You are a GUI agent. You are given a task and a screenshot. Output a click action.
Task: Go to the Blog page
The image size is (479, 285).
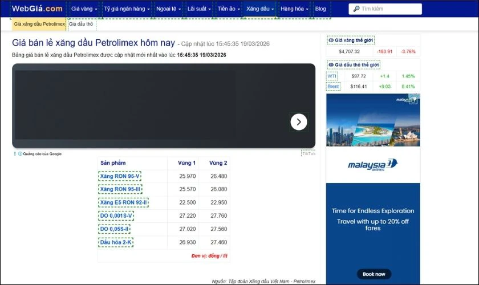coord(320,9)
